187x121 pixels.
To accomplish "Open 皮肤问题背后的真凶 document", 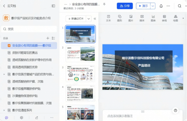I will [25, 53].
